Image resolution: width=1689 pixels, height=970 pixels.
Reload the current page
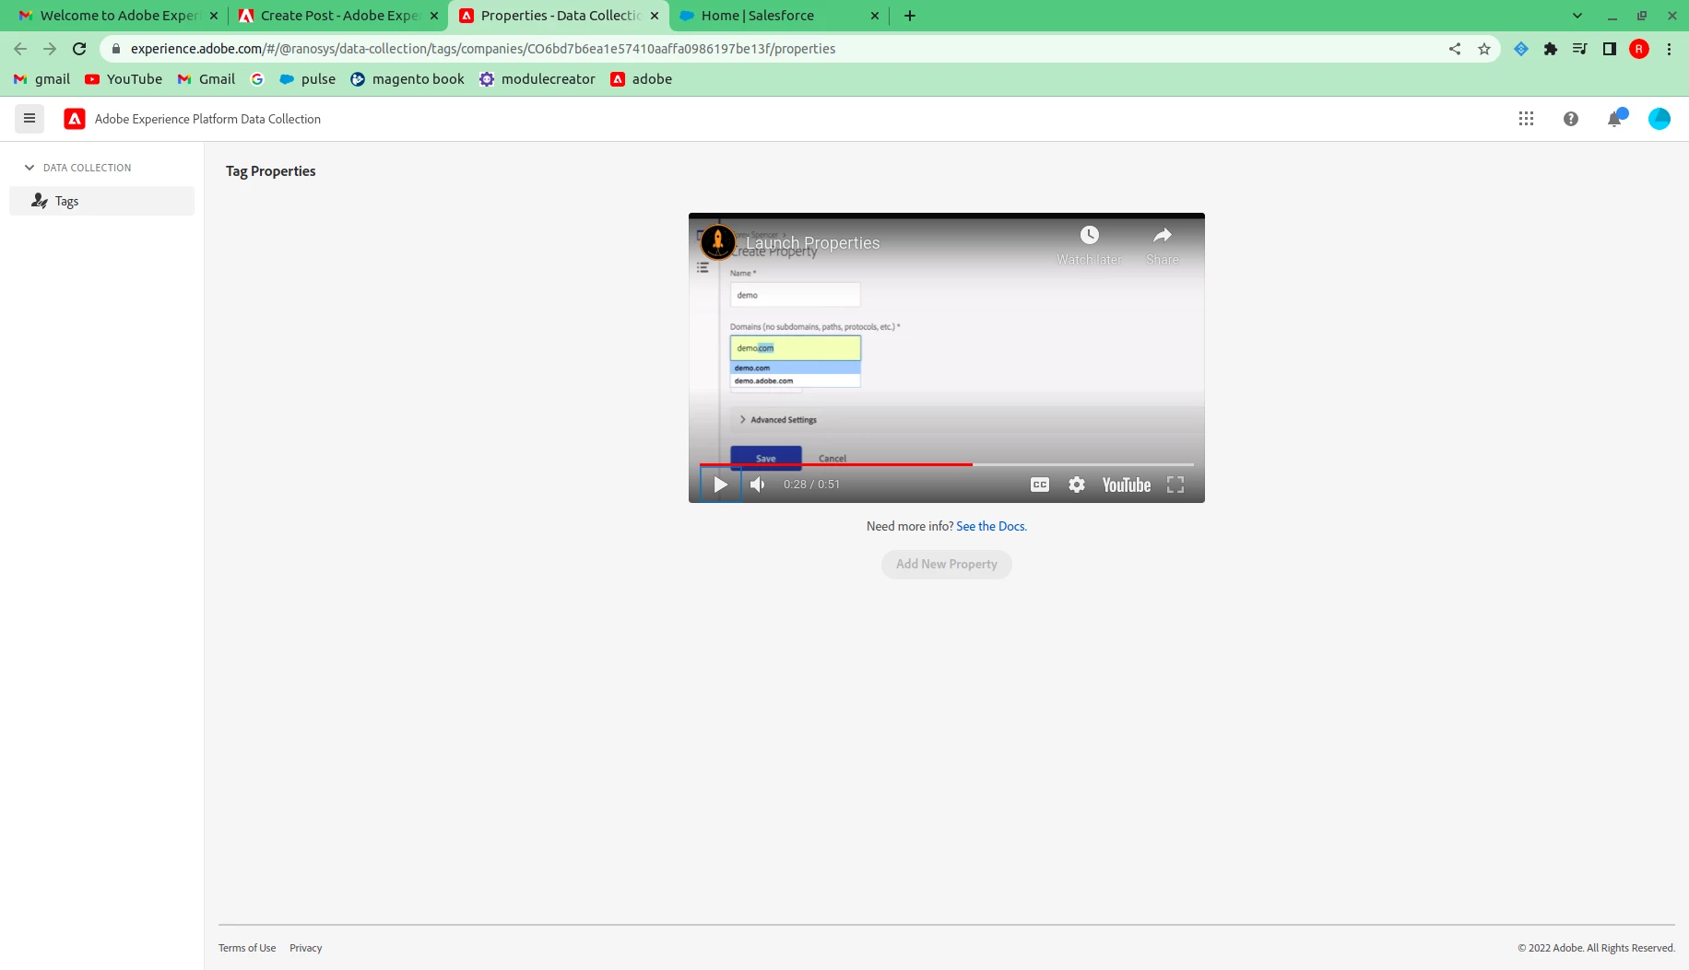(79, 49)
